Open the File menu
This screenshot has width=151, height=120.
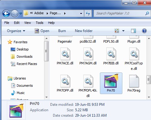point(7,23)
